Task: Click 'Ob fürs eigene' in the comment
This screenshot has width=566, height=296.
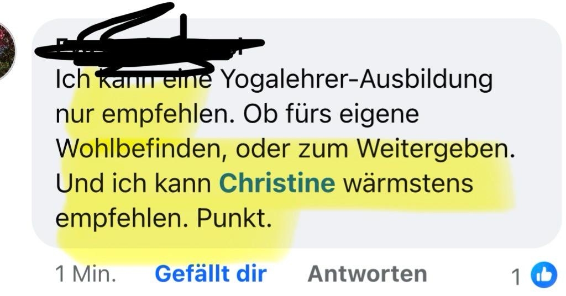Action: [x=331, y=115]
